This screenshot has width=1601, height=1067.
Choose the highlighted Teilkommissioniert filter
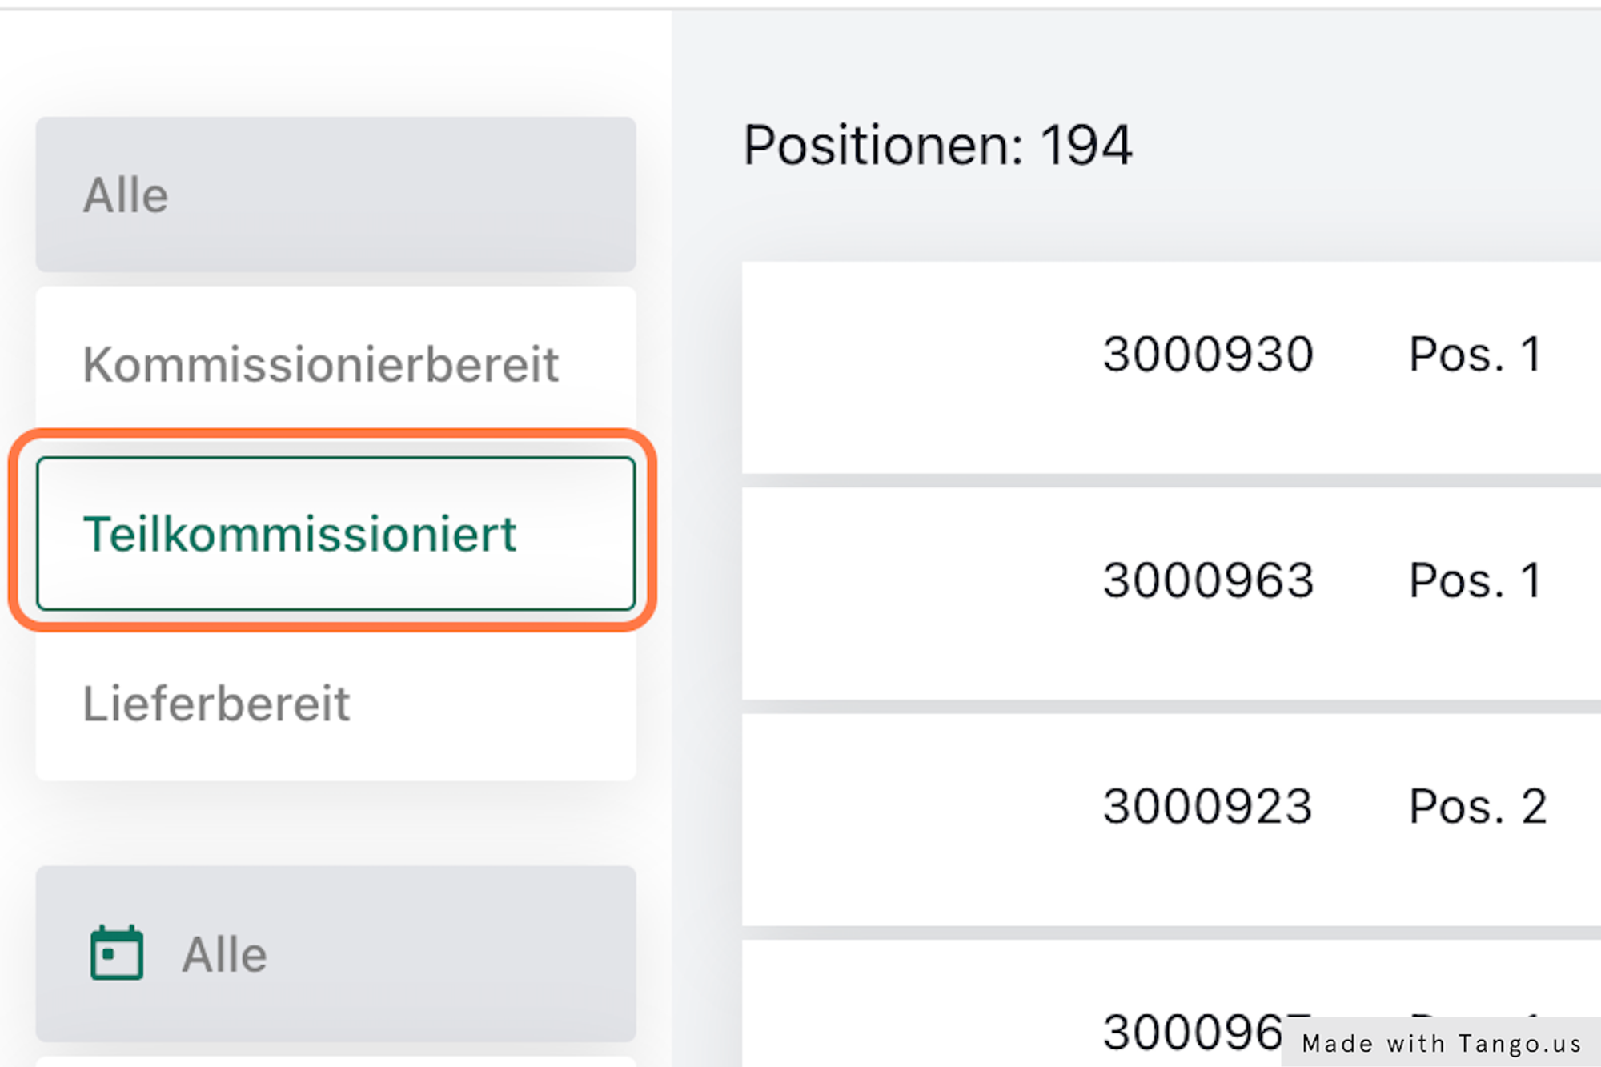[335, 533]
